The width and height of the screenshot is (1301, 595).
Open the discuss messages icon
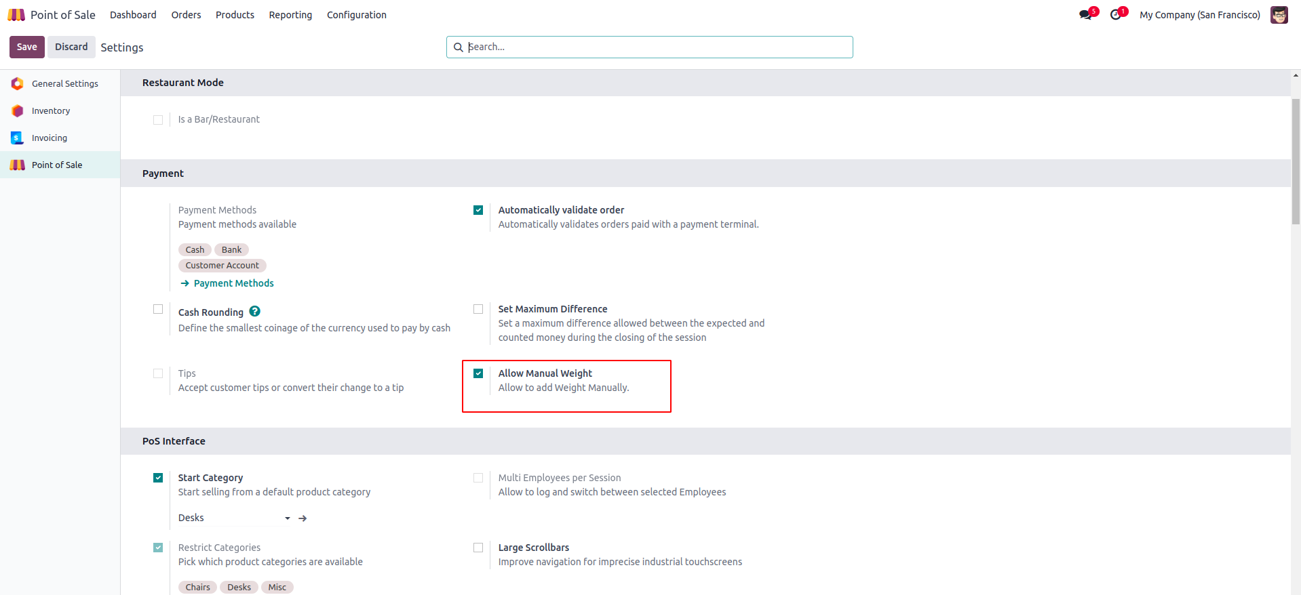[1085, 15]
